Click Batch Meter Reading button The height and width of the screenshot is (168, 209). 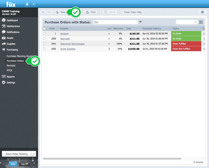pos(17,154)
